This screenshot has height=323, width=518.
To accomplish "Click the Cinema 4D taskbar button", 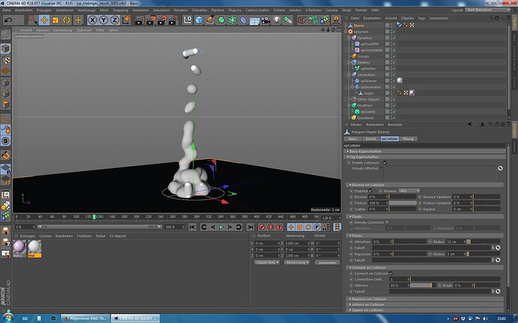I will pyautogui.click(x=135, y=319).
